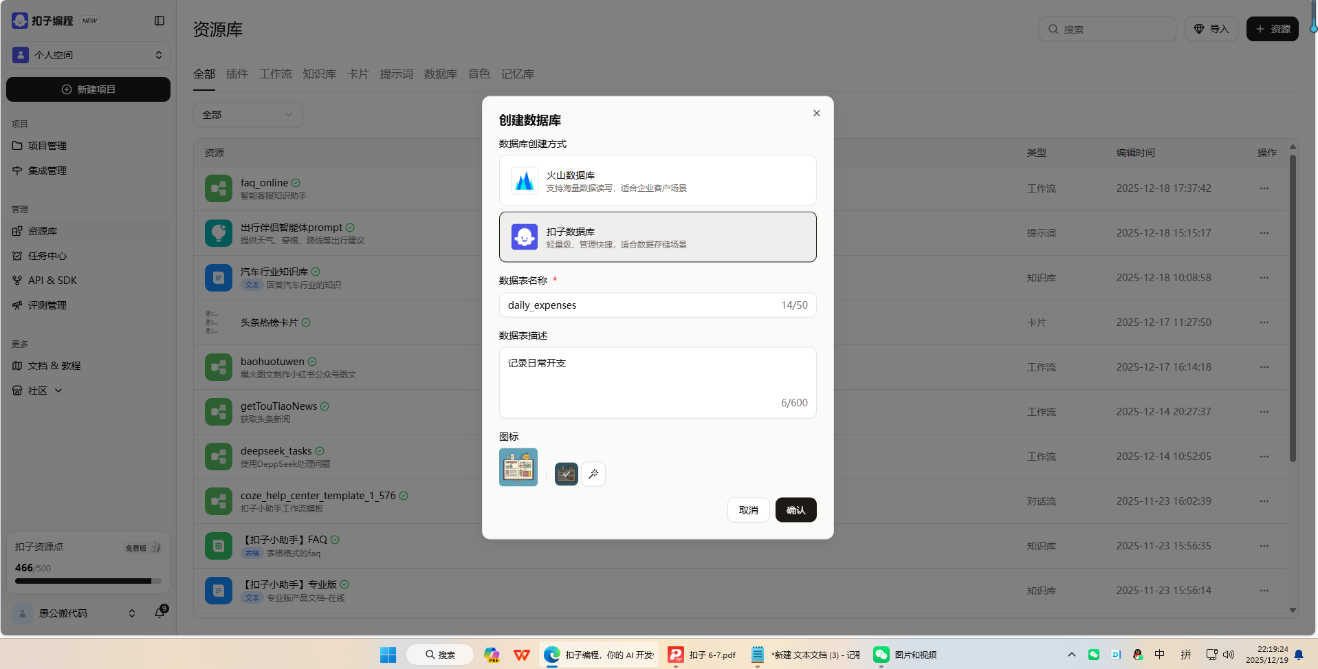Image resolution: width=1318 pixels, height=669 pixels.
Task: Close the 创建数据库 dialog
Action: pyautogui.click(x=817, y=113)
